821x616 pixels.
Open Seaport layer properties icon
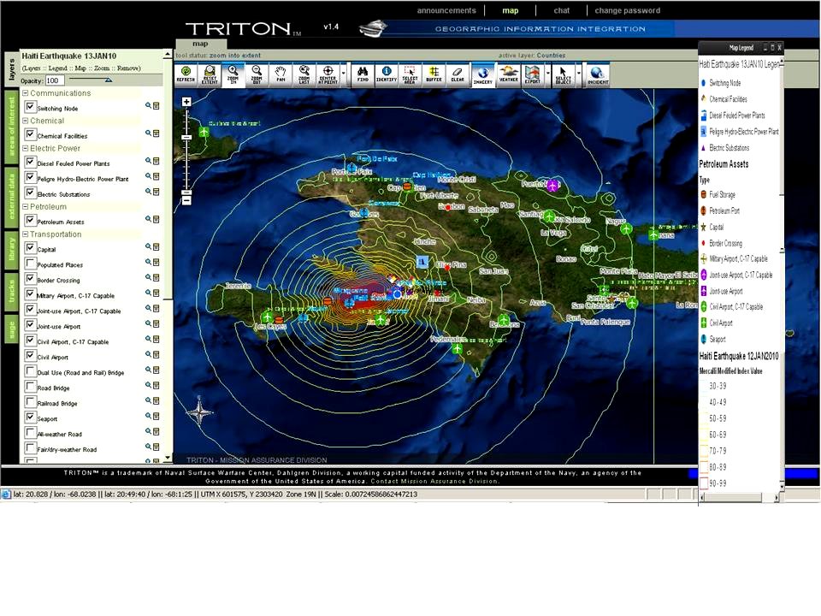(x=156, y=416)
